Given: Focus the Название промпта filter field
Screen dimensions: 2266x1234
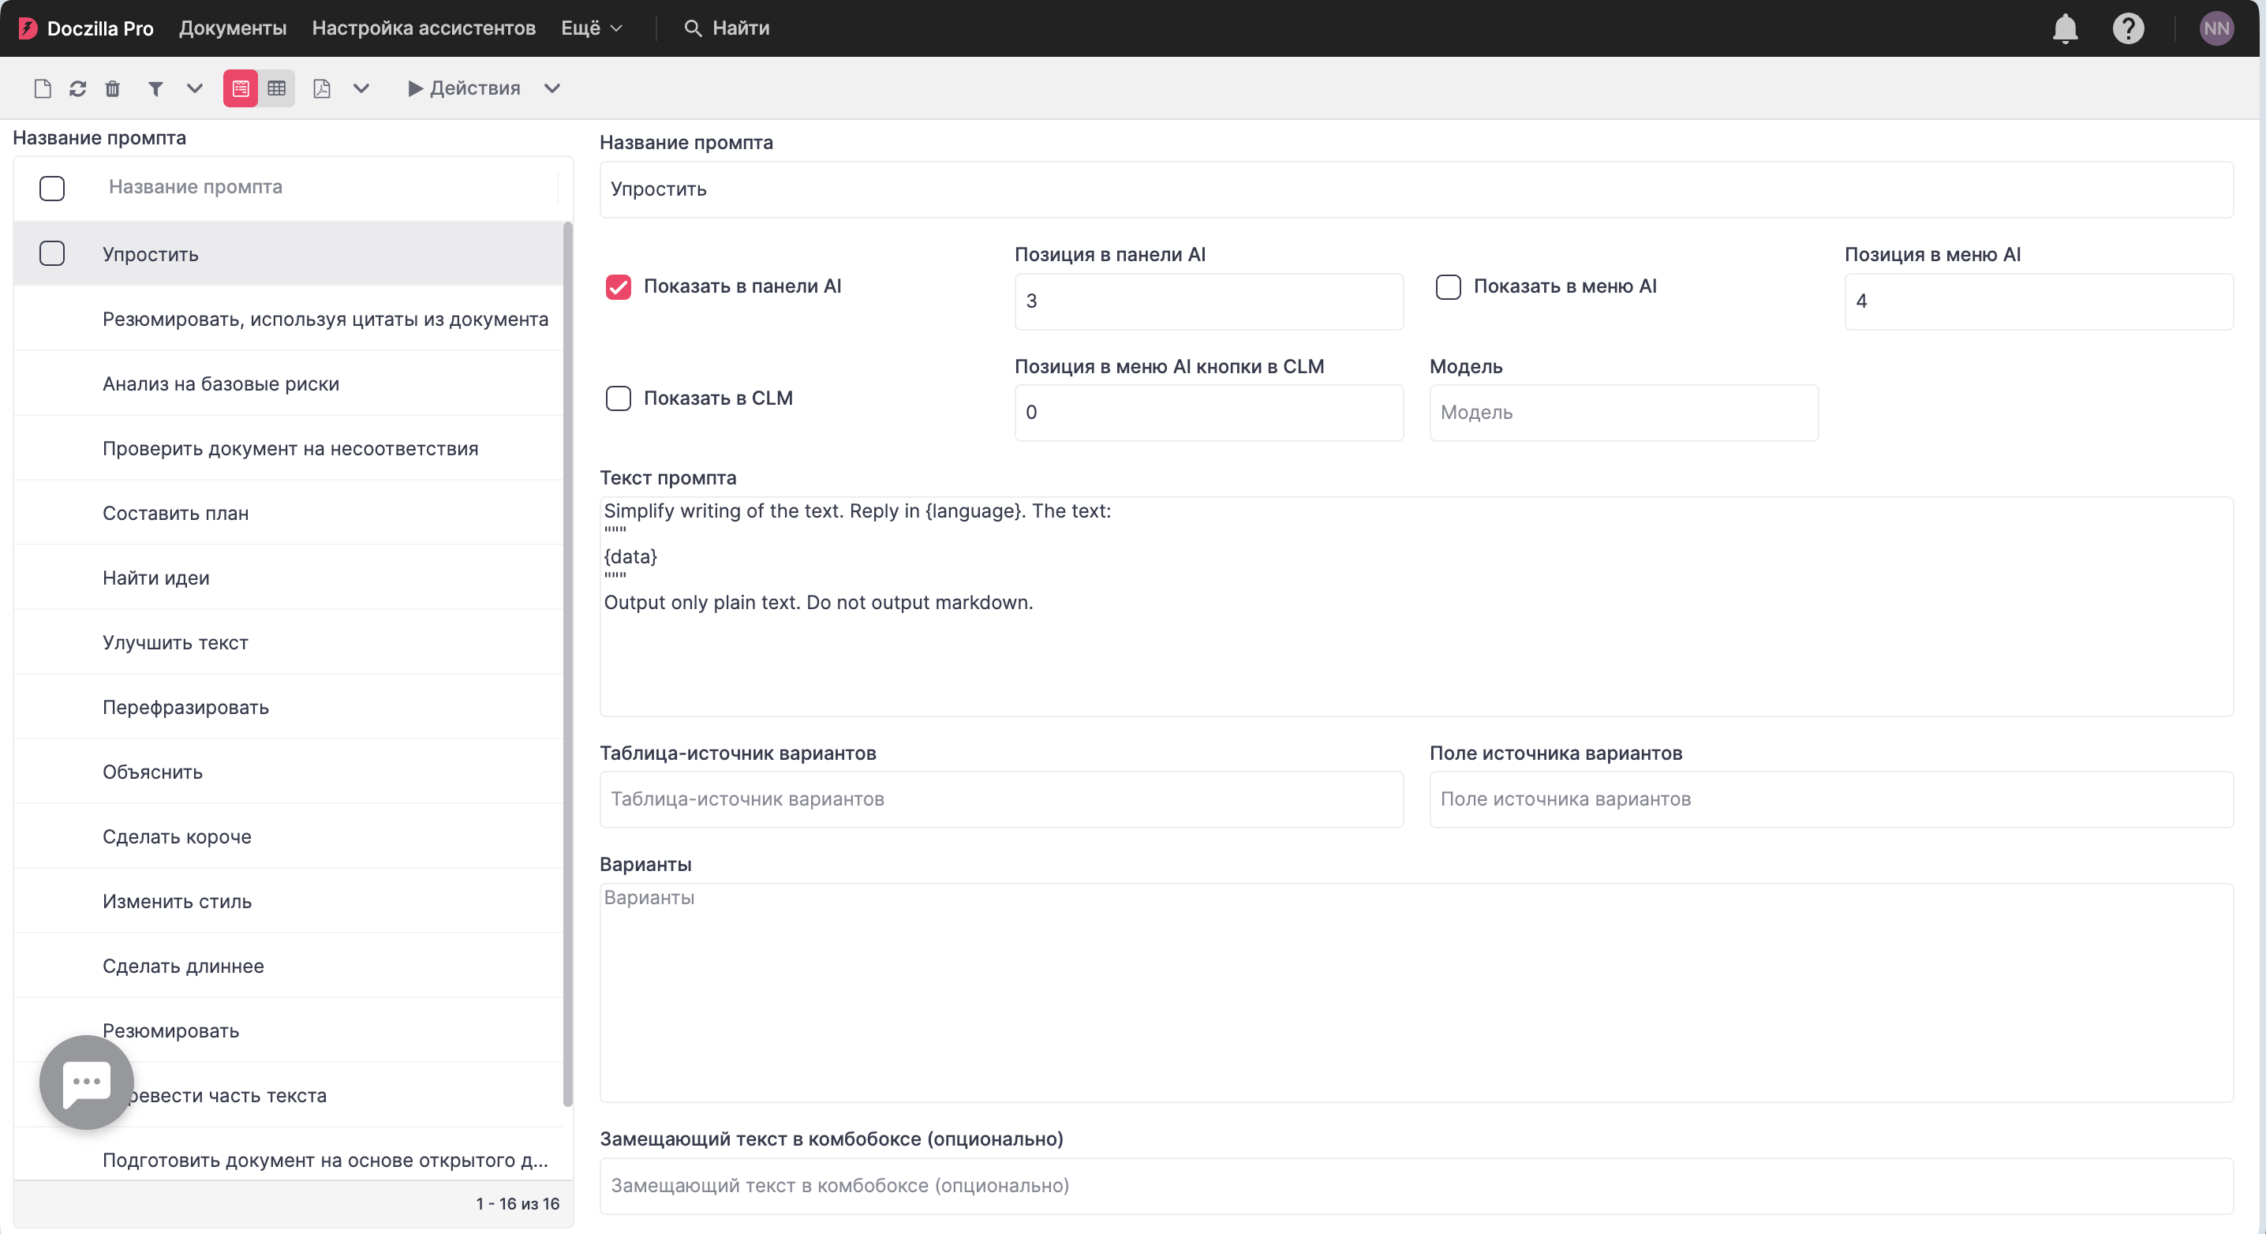Looking at the screenshot, I should [x=331, y=187].
